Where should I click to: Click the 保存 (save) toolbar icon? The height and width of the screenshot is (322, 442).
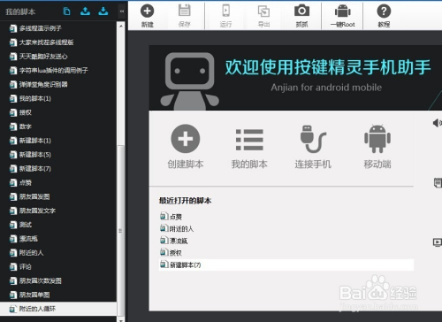(185, 11)
